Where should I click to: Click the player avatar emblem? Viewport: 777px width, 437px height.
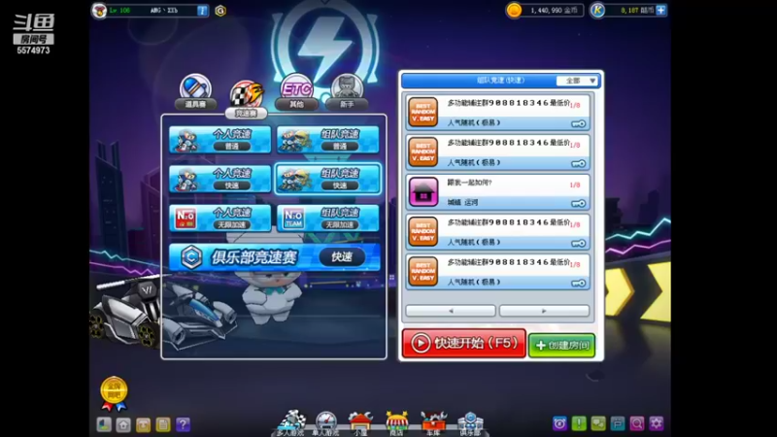pos(100,11)
